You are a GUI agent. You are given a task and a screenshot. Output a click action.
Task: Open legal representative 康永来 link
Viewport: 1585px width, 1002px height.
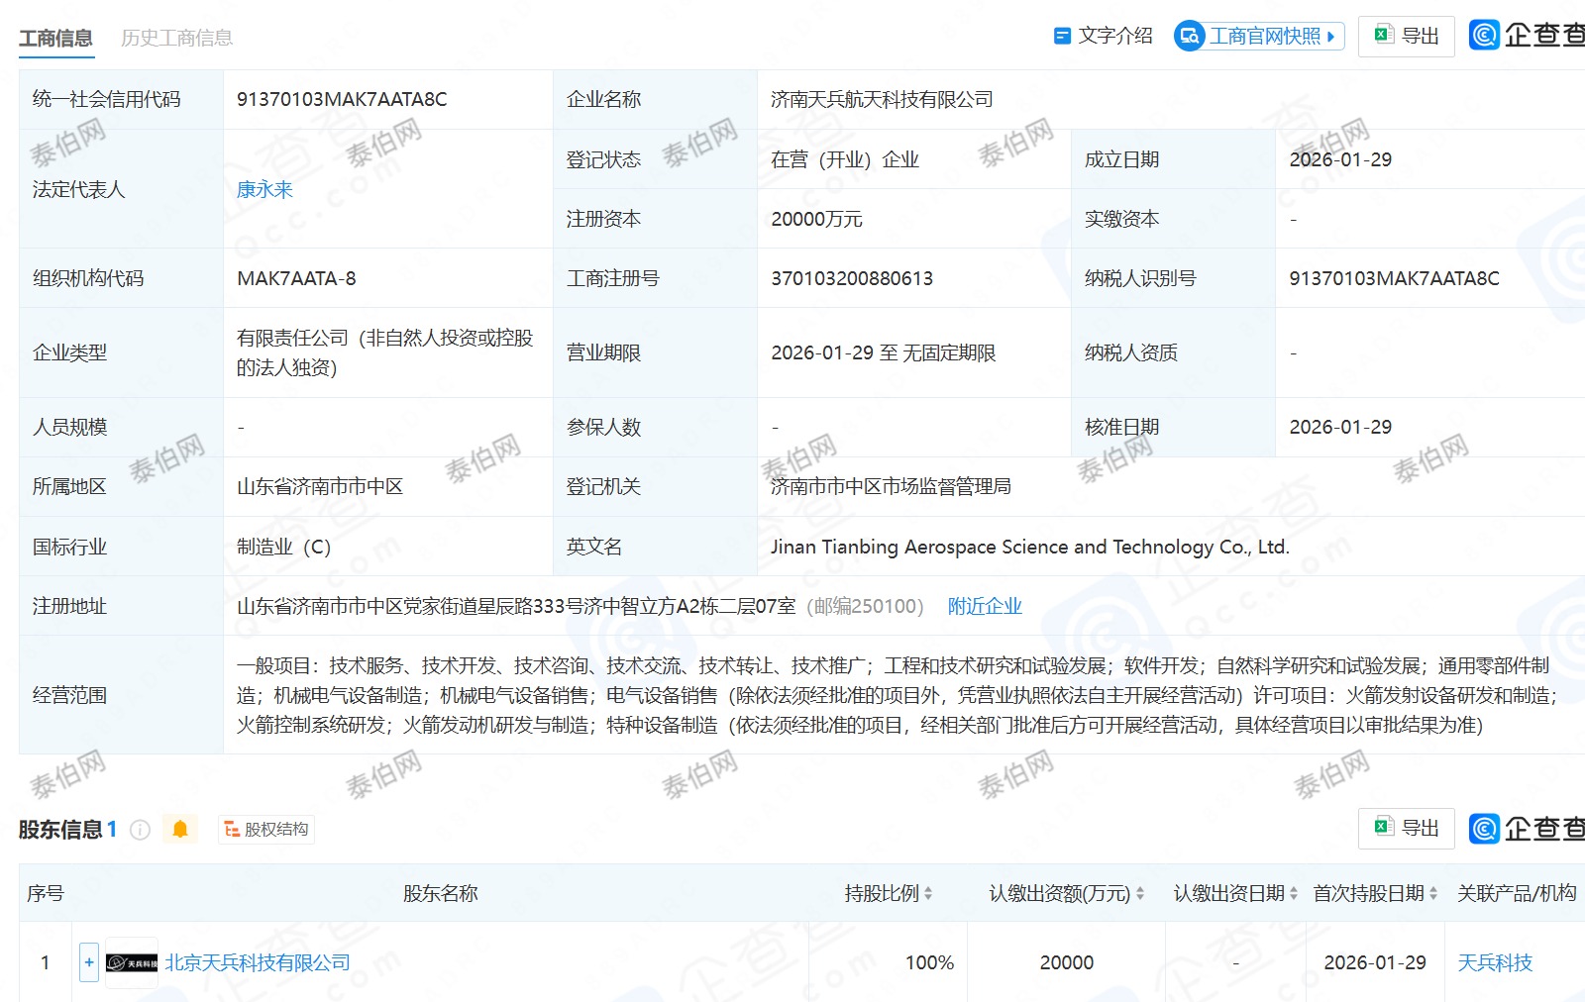264,189
